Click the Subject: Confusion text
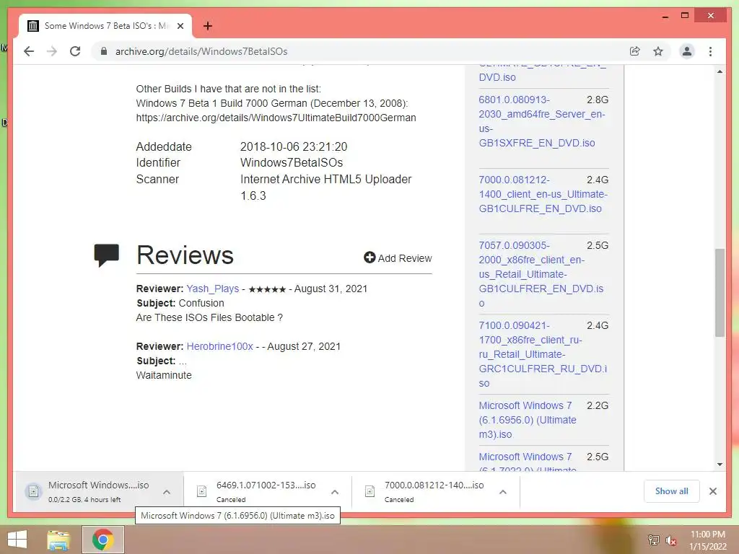This screenshot has height=554, width=739. 180,304
